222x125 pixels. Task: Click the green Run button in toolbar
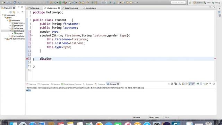tap(60, 2)
